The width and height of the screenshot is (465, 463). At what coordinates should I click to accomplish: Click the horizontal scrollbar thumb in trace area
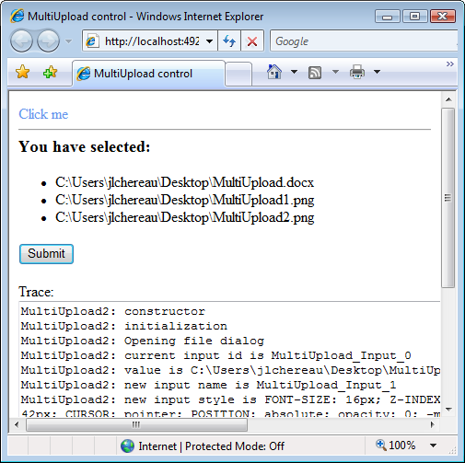pos(136,424)
